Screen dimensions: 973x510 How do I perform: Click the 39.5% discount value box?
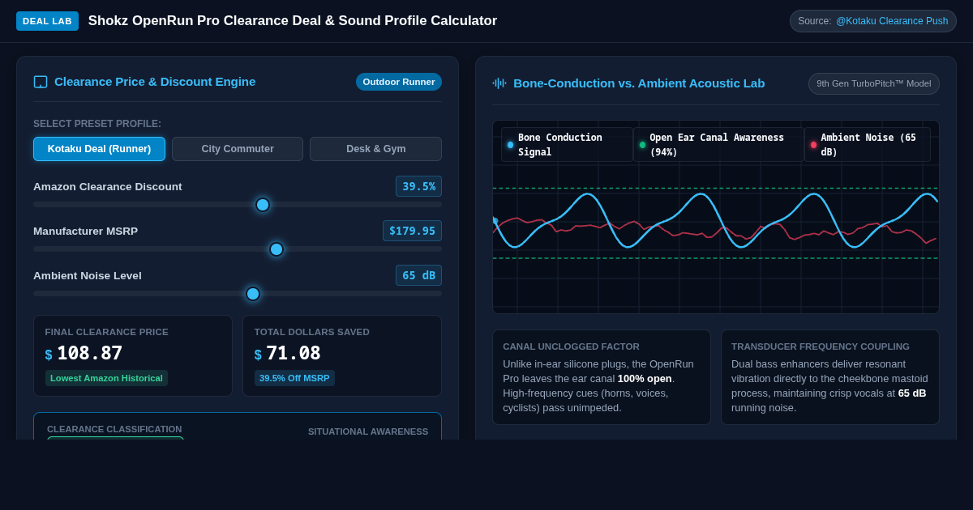tap(418, 186)
